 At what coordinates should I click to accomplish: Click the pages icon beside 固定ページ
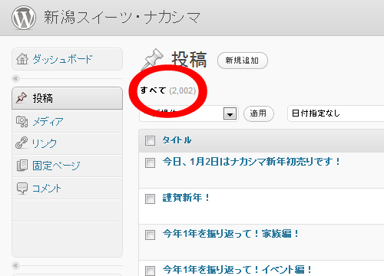pos(22,166)
